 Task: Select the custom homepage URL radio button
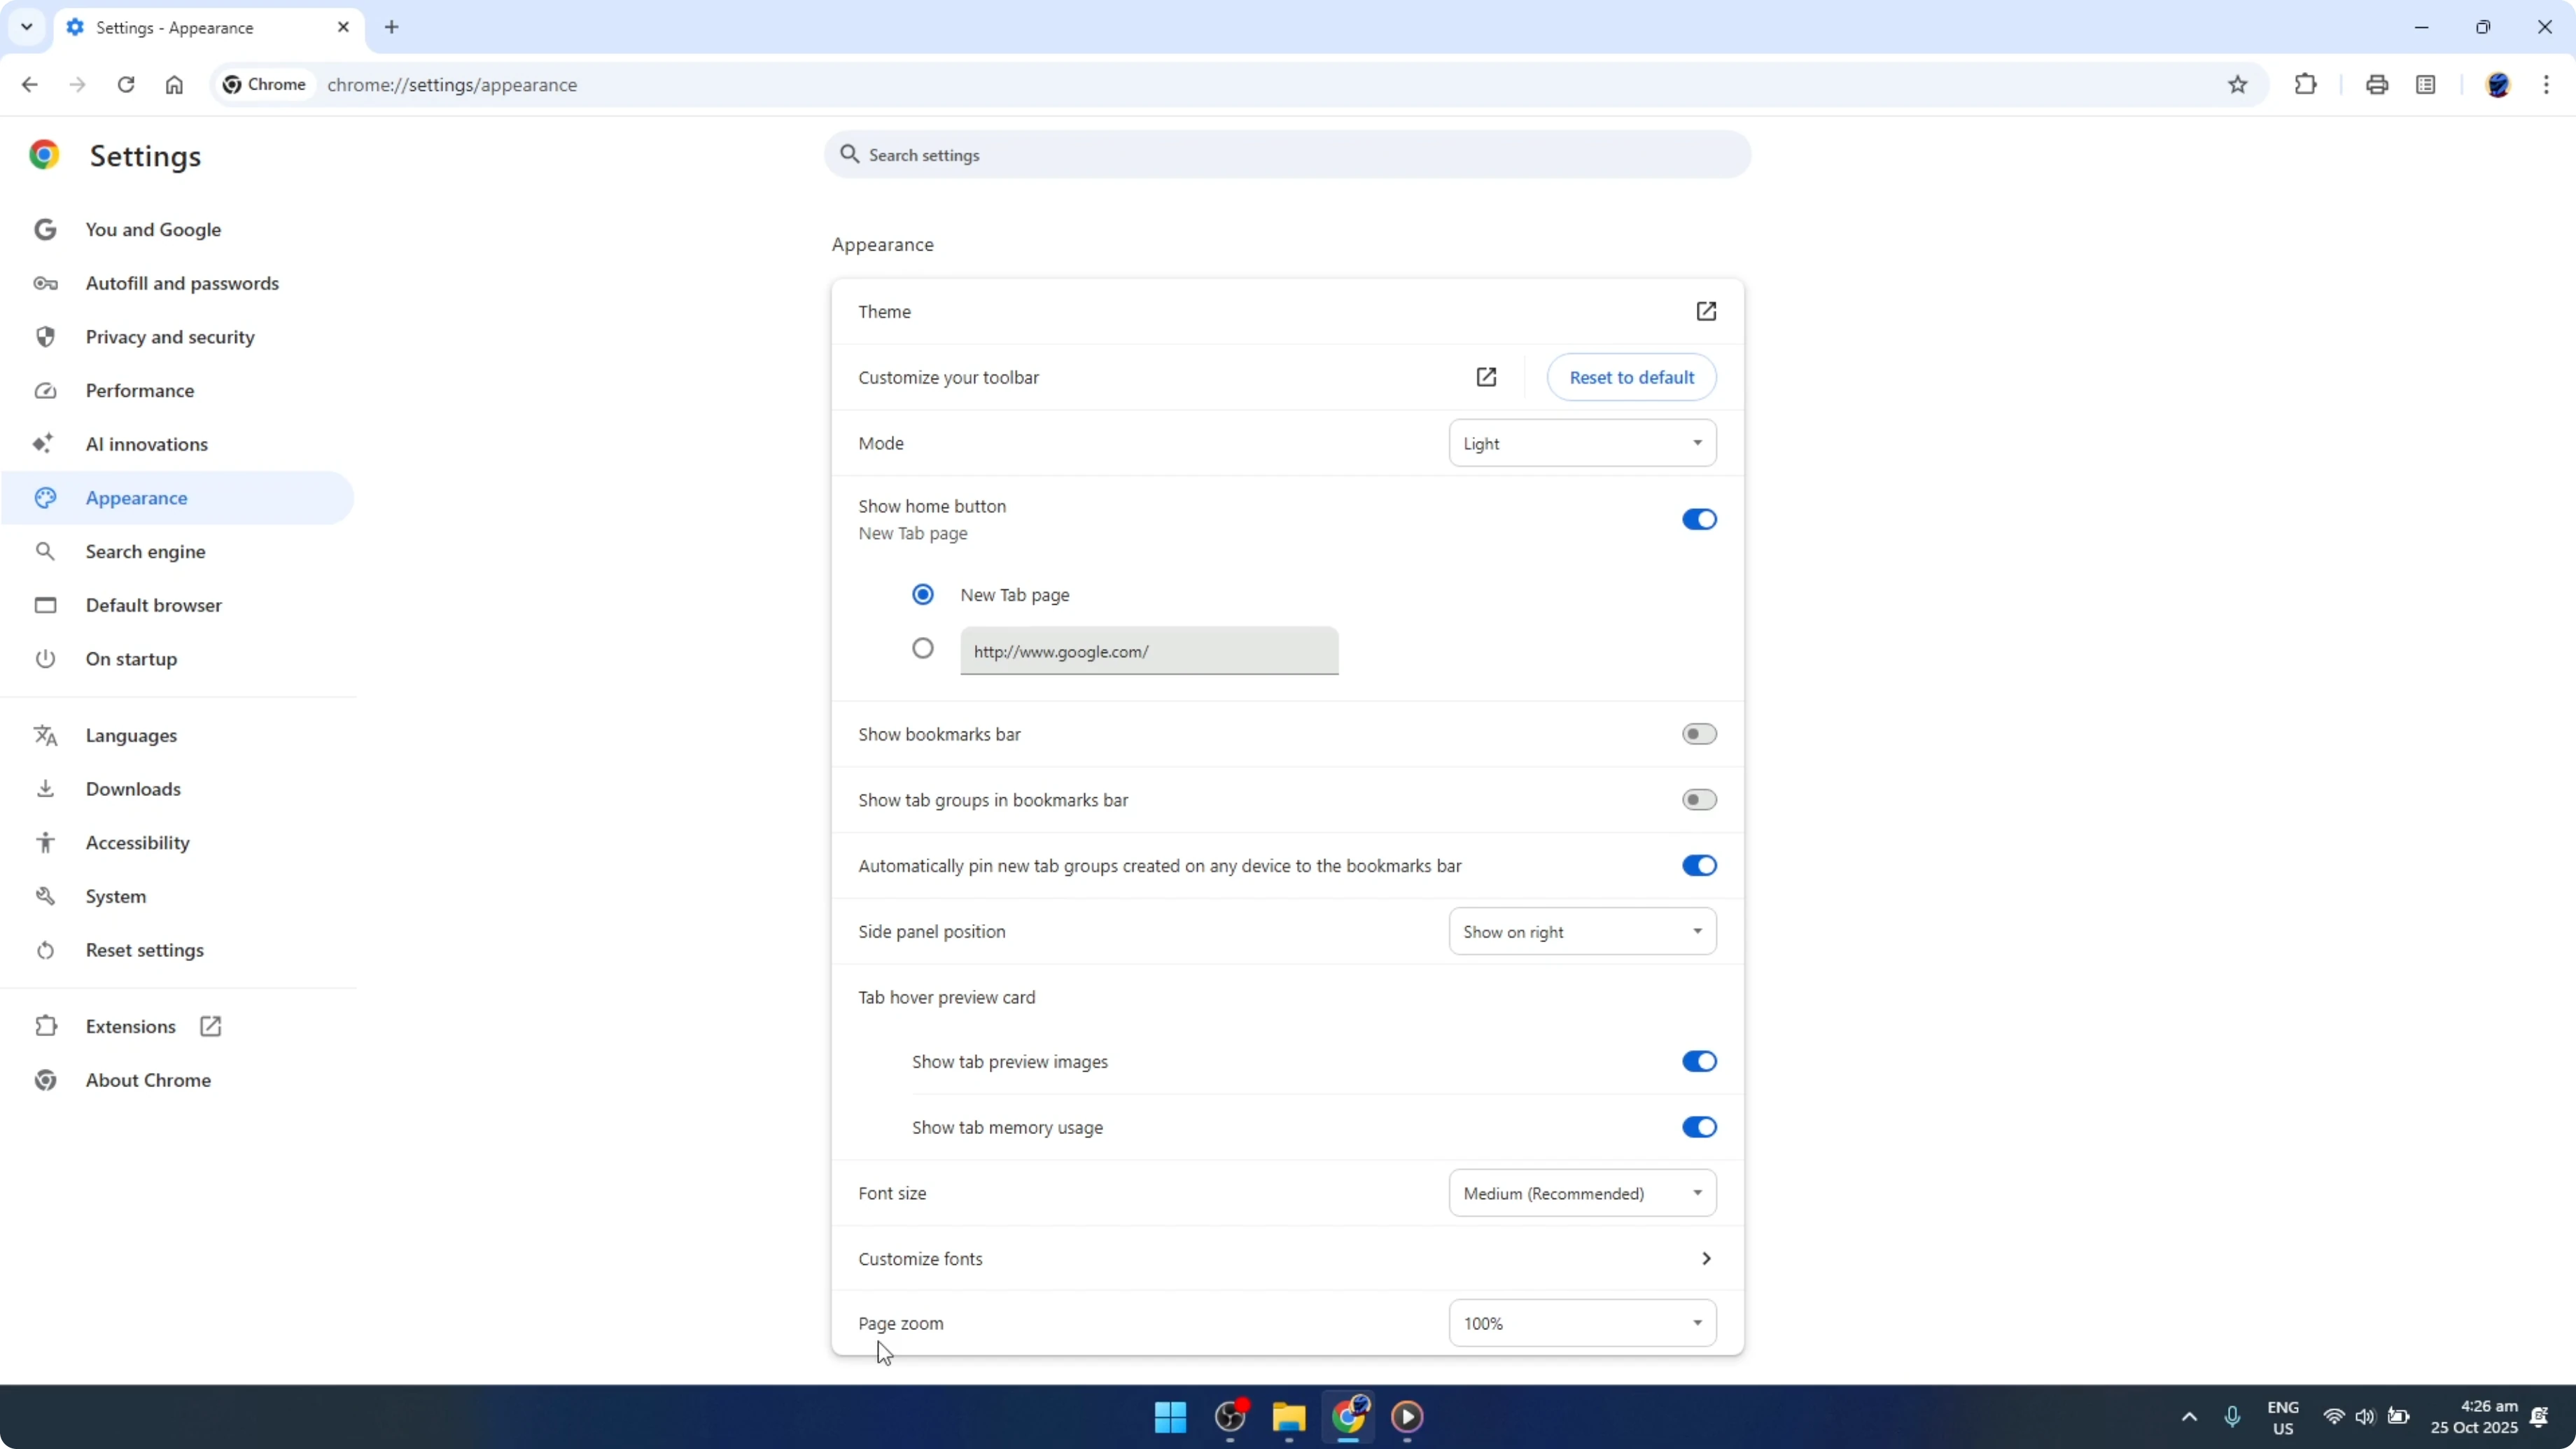[922, 648]
